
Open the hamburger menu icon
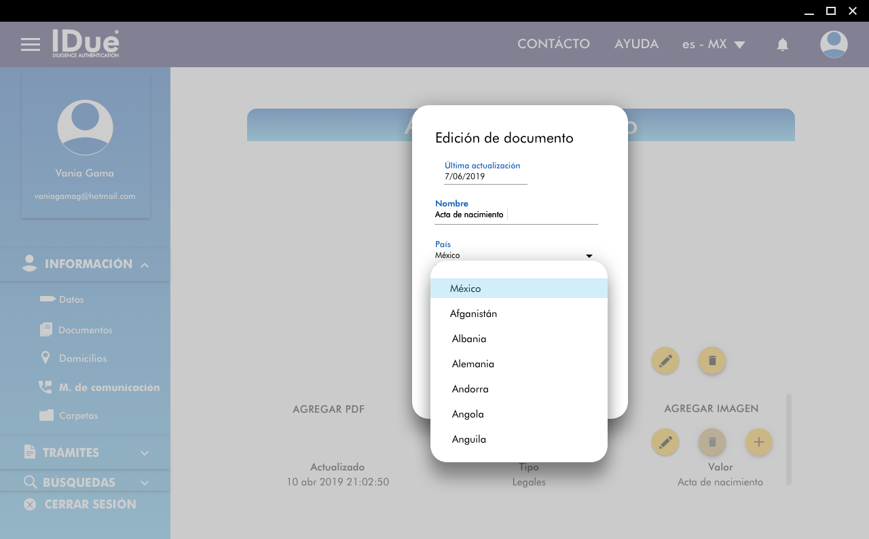click(31, 45)
